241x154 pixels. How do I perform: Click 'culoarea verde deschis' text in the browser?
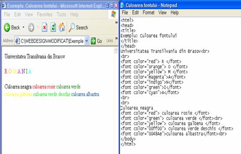pyautogui.click(x=51, y=94)
